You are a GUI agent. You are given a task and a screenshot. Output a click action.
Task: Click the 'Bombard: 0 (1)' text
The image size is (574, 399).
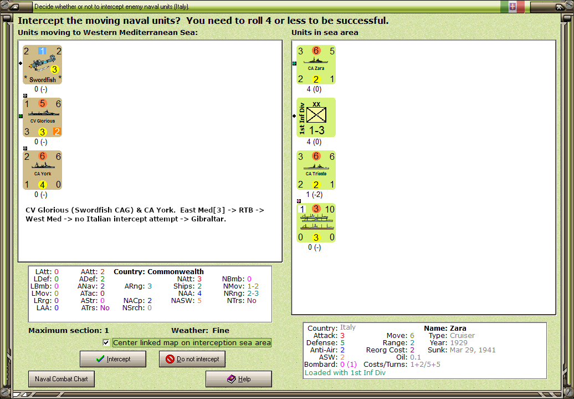click(331, 365)
